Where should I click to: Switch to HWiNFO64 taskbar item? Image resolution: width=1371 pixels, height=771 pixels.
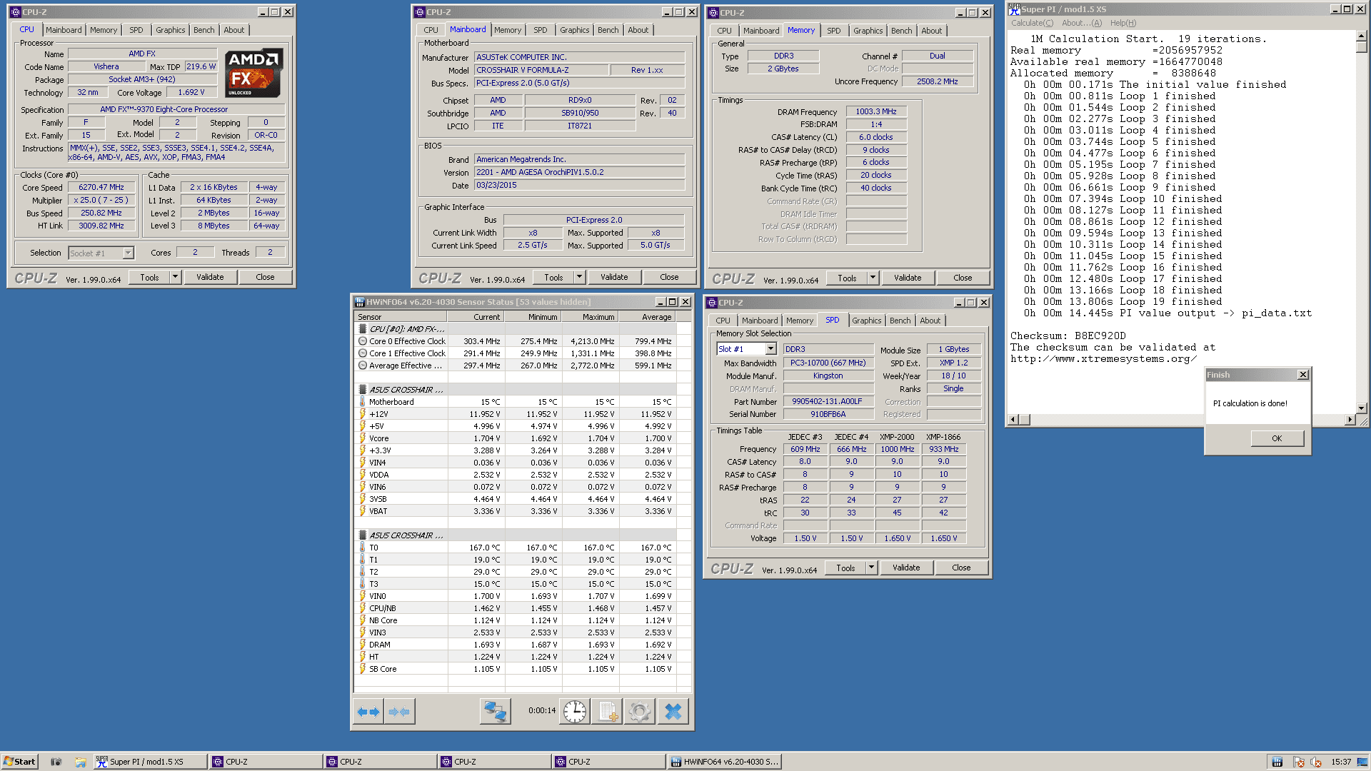(725, 762)
